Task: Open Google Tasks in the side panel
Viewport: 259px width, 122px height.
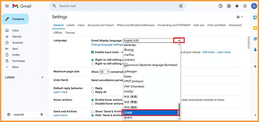Action: tap(255, 39)
